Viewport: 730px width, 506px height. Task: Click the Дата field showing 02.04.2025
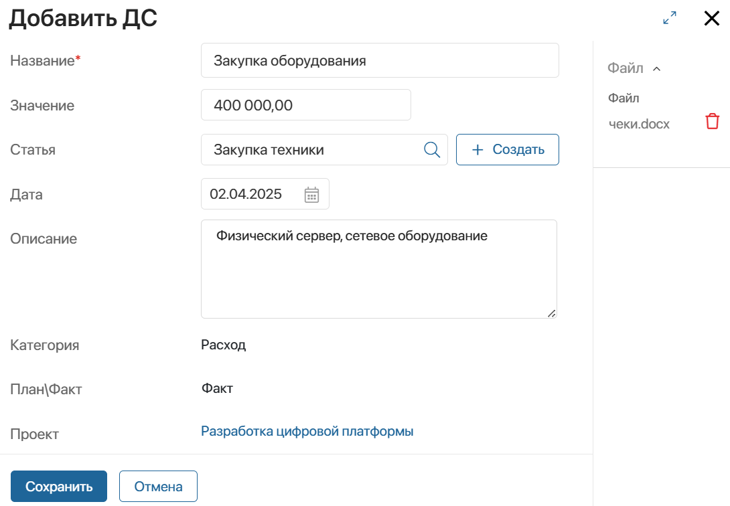(x=251, y=194)
